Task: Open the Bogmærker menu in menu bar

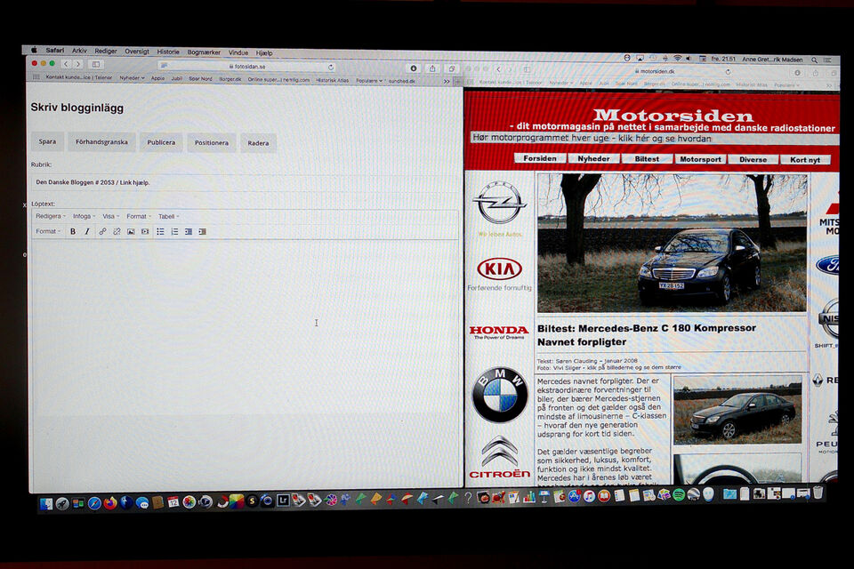Action: 204,52
